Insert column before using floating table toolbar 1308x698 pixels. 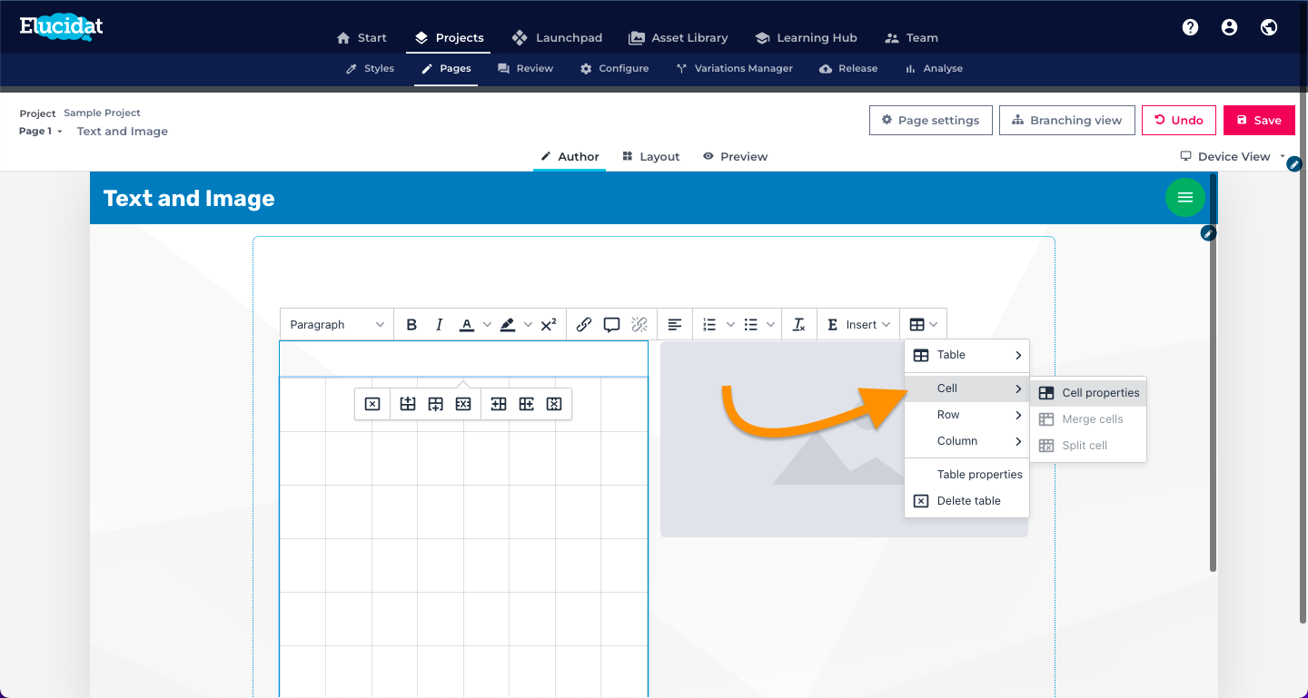(499, 404)
